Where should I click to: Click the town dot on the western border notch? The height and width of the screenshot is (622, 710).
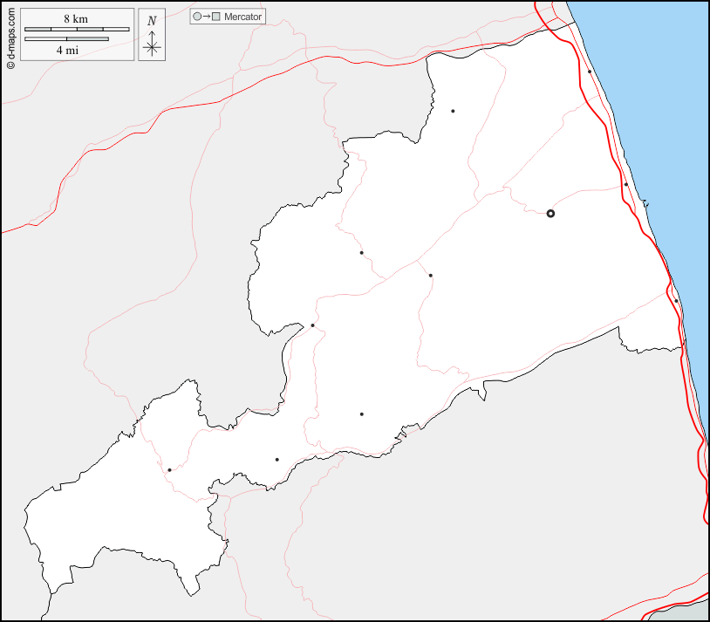[x=312, y=325]
